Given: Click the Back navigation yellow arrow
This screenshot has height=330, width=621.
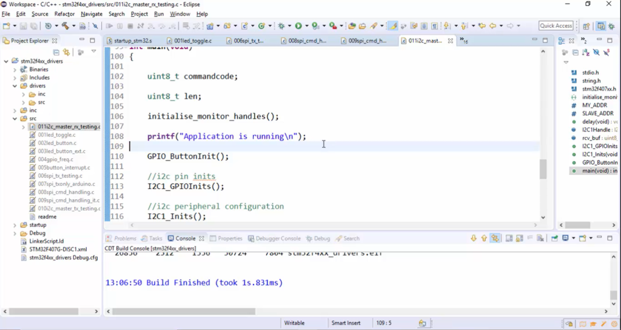Looking at the screenshot, I should (492, 25).
